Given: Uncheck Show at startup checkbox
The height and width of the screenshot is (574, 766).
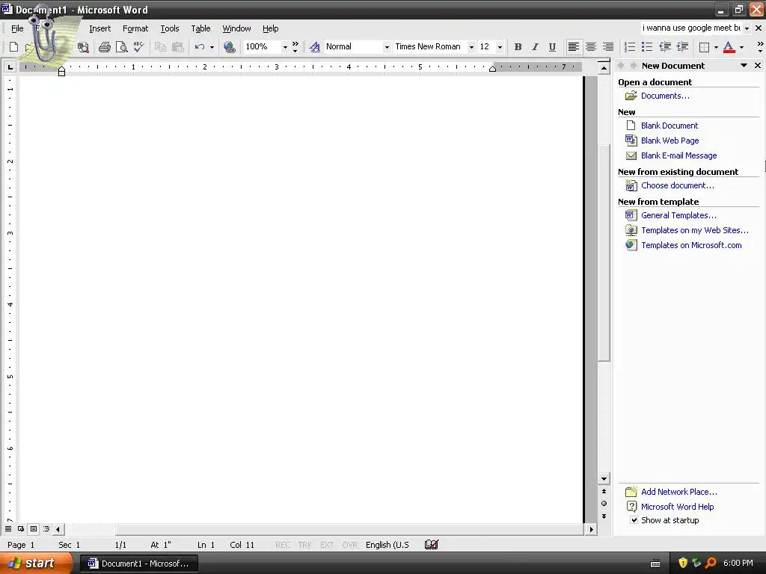Looking at the screenshot, I should pos(634,520).
